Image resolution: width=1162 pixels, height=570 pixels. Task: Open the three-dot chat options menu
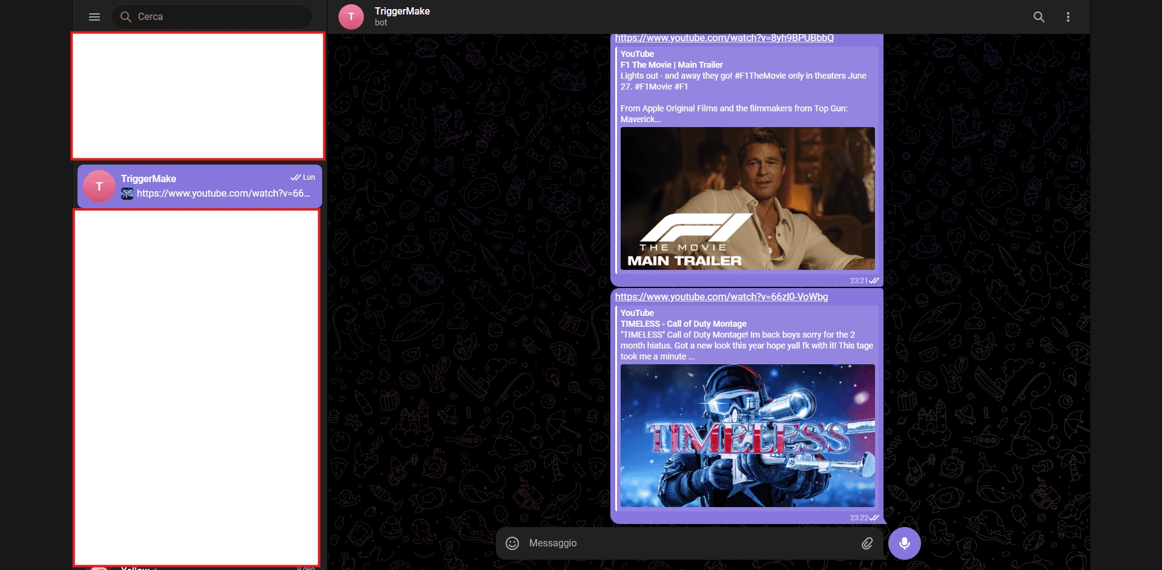1068,17
